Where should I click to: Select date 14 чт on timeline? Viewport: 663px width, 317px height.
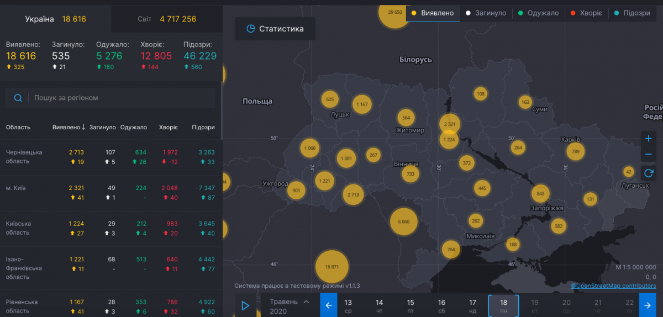379,306
